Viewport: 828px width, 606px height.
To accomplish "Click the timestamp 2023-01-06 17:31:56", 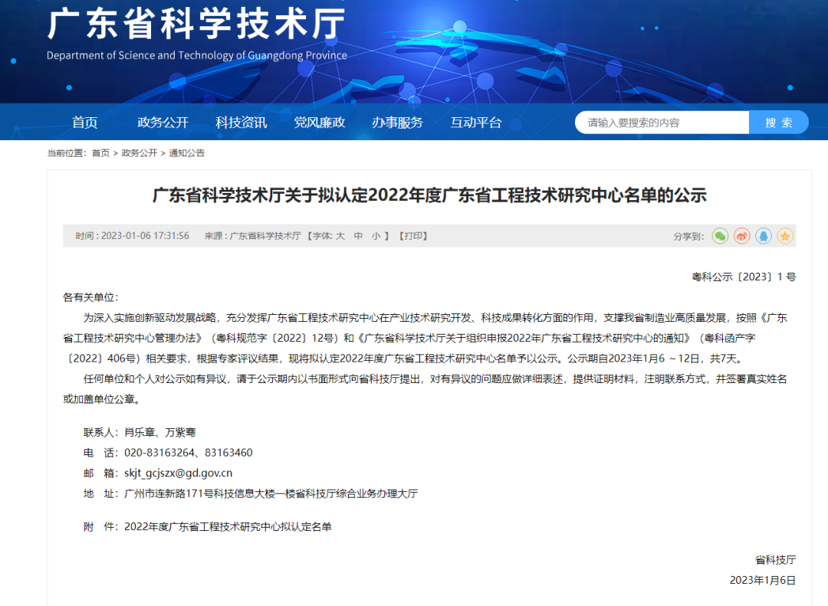I will pyautogui.click(x=145, y=236).
